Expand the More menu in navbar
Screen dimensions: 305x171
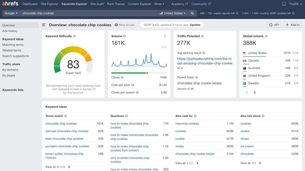[159, 4]
